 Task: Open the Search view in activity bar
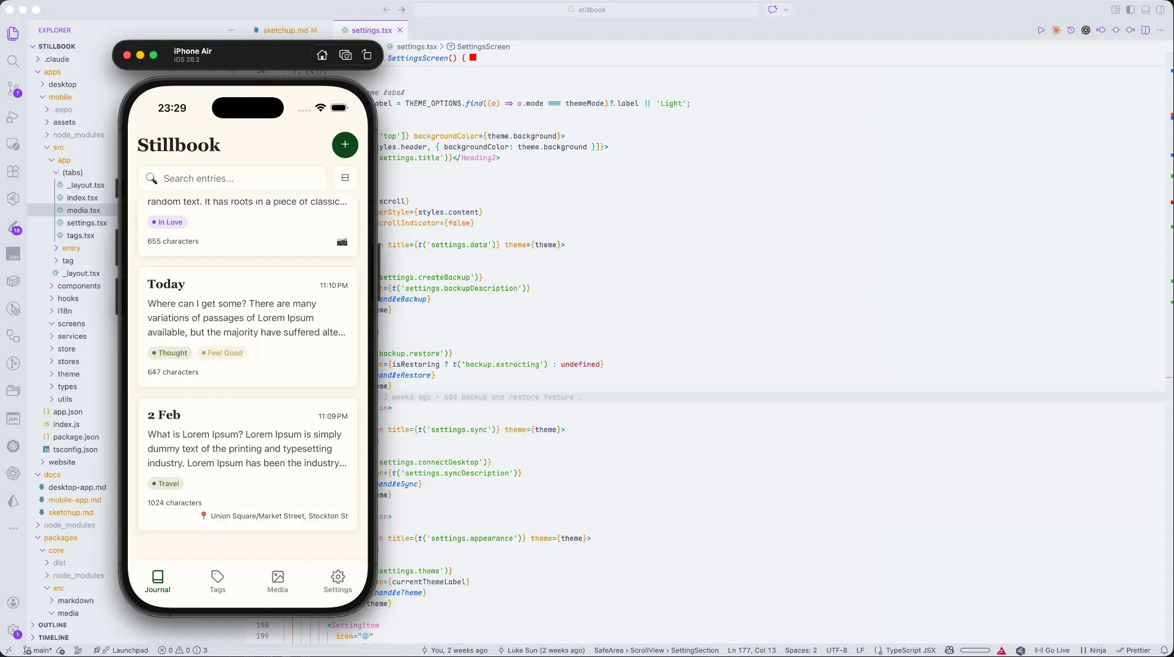coord(13,61)
